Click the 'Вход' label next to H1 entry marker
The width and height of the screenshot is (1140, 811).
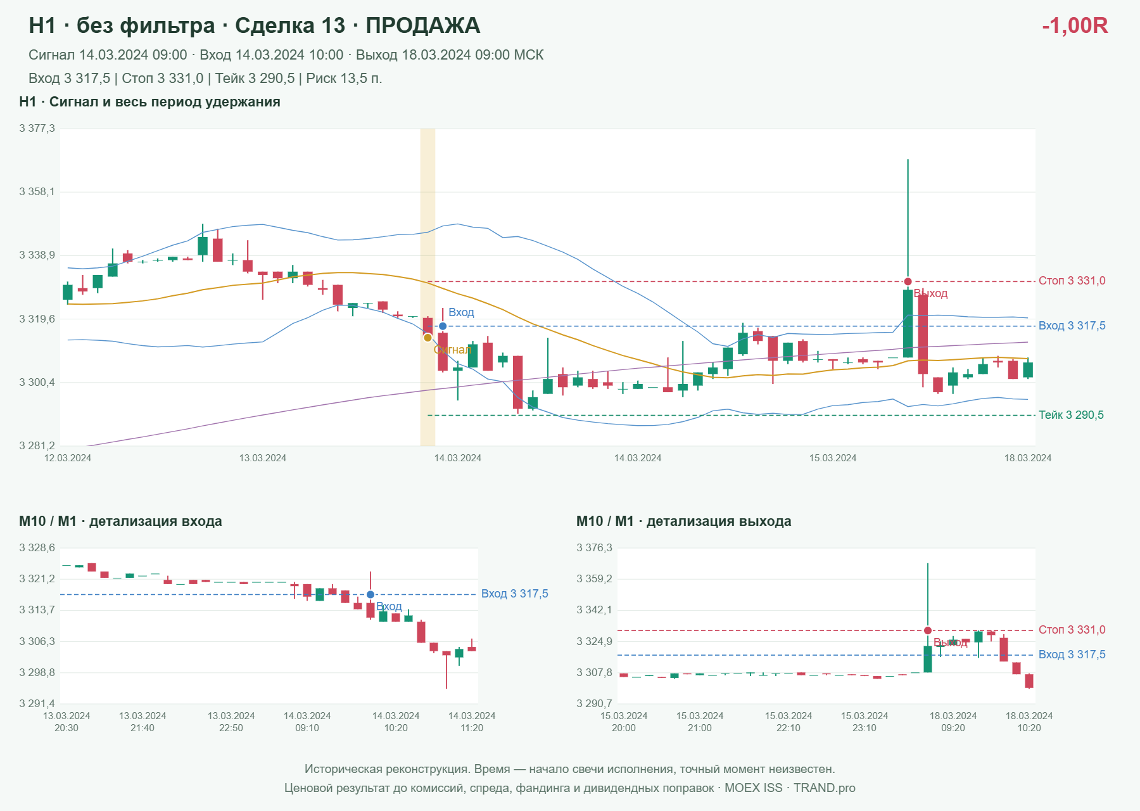tap(461, 312)
